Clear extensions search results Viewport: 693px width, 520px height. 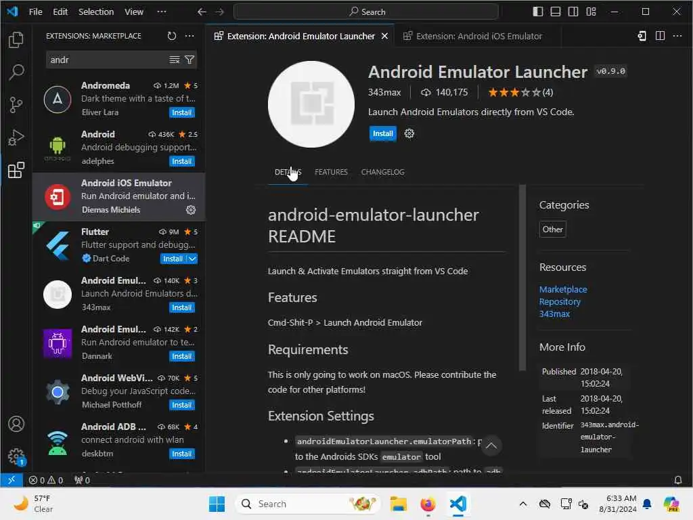tap(175, 60)
